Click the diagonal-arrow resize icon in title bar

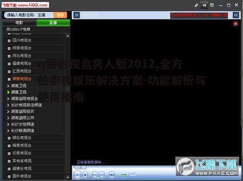click(196, 5)
